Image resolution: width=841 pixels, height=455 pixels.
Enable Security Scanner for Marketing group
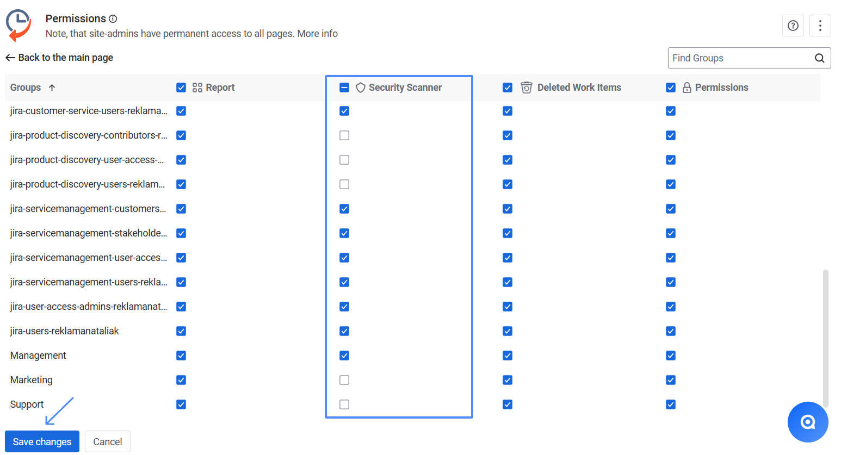tap(344, 380)
